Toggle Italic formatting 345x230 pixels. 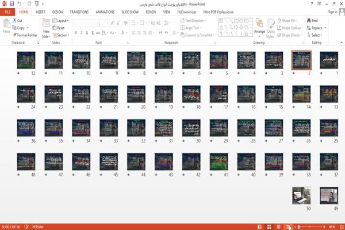point(81,33)
